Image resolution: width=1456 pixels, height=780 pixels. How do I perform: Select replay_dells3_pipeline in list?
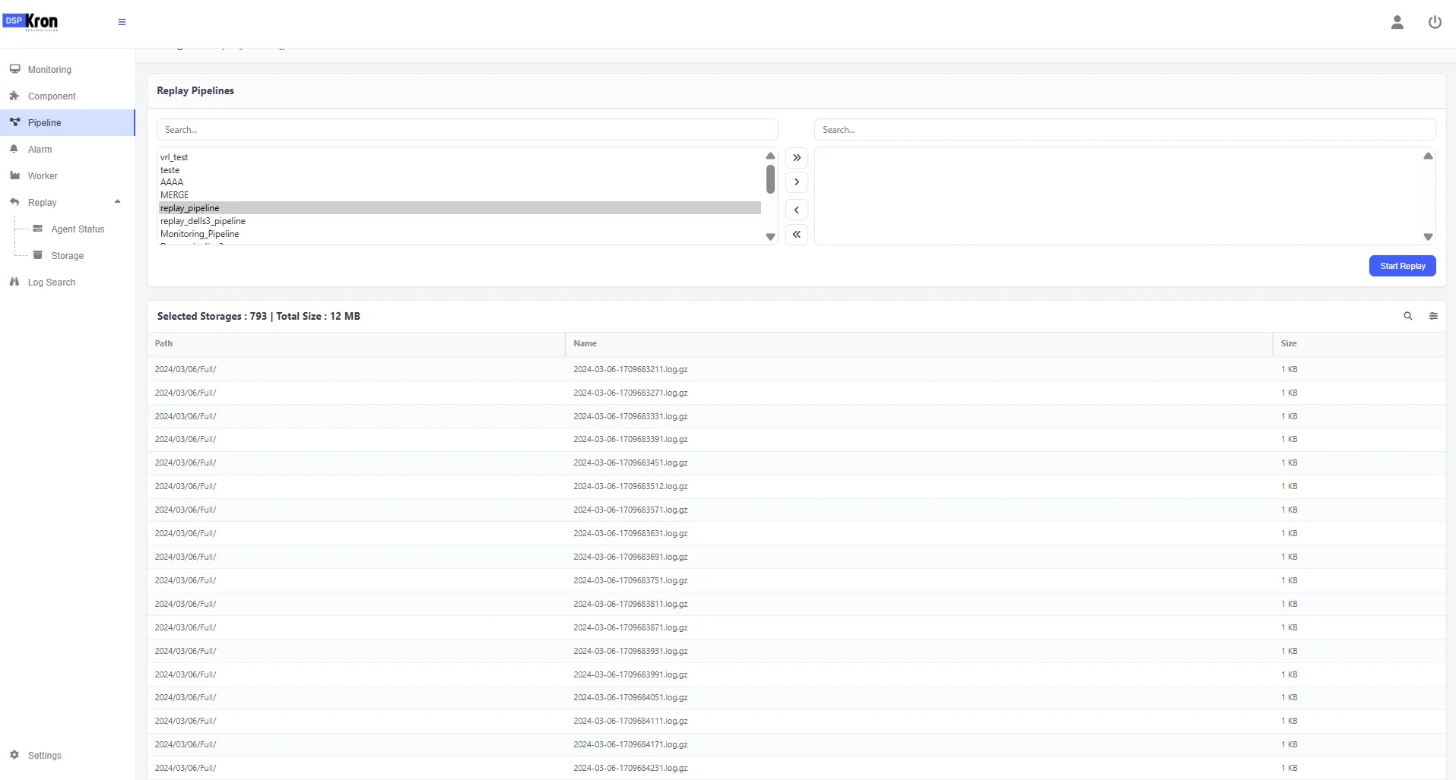point(460,221)
